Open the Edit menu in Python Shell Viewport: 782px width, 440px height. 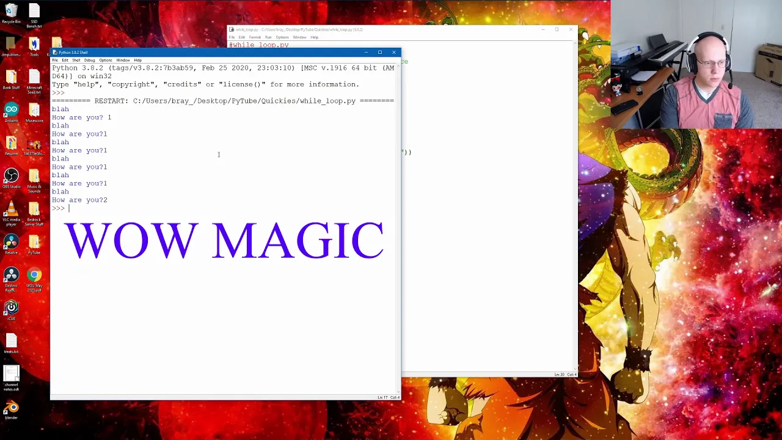(x=65, y=60)
